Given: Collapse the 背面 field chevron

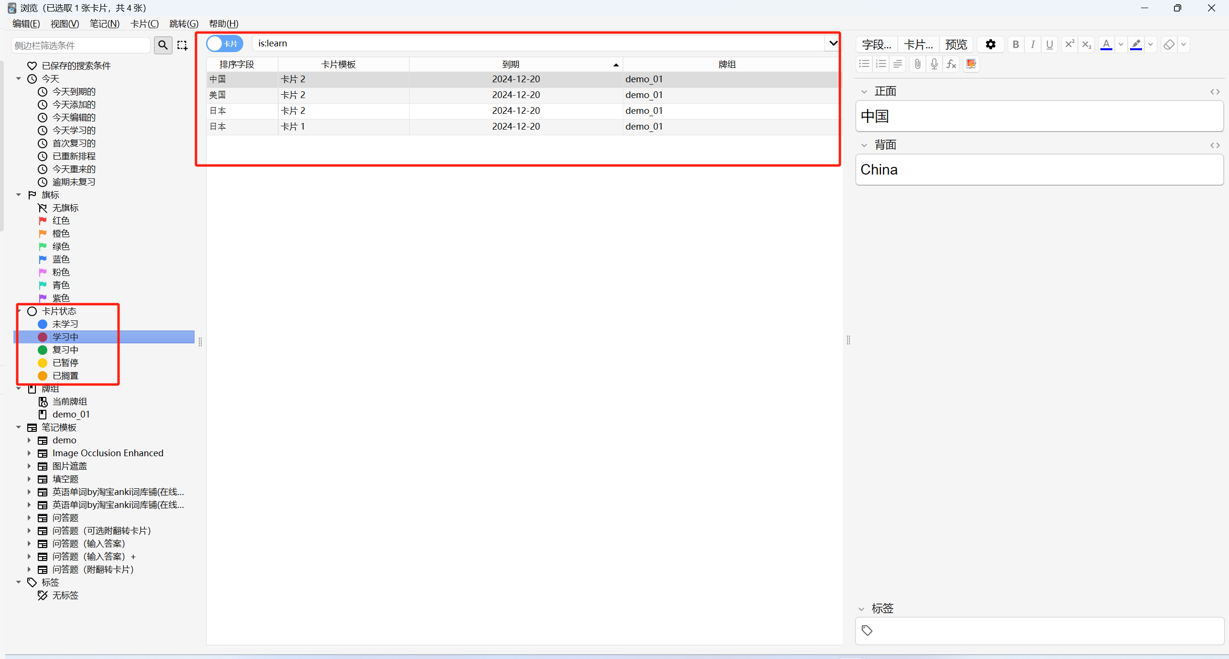Looking at the screenshot, I should 864,145.
